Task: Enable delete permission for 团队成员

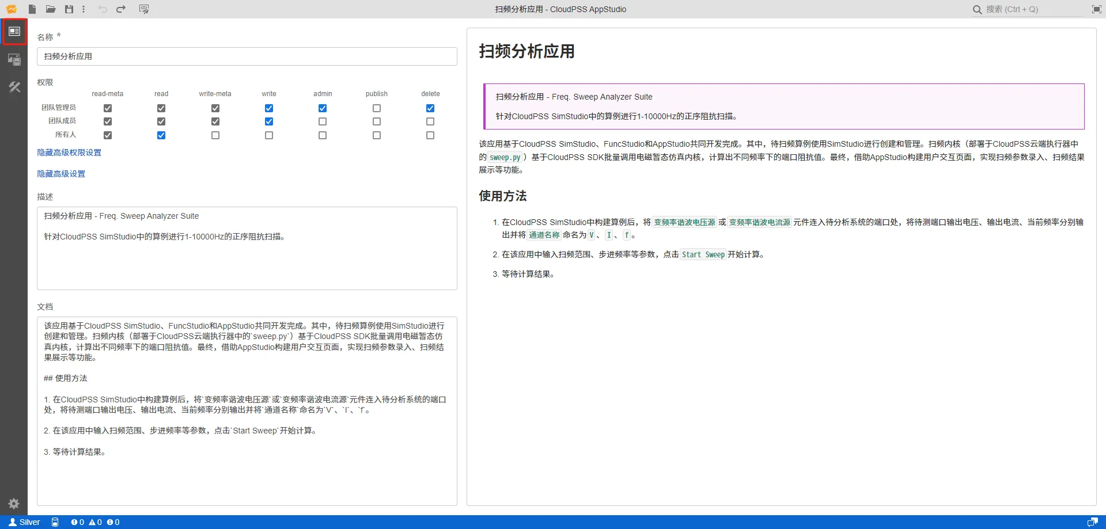Action: (430, 121)
